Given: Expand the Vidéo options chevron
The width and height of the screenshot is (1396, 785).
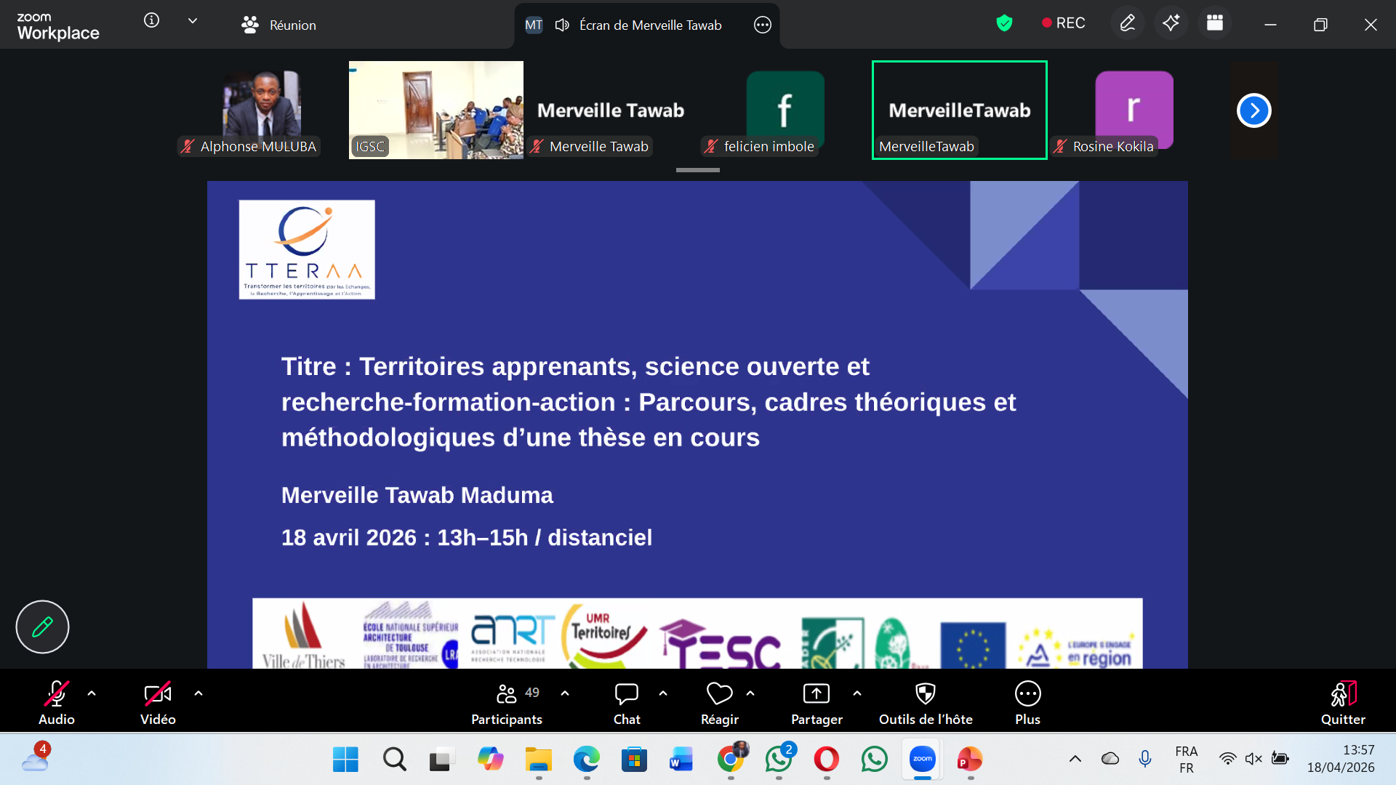Looking at the screenshot, I should (x=198, y=693).
